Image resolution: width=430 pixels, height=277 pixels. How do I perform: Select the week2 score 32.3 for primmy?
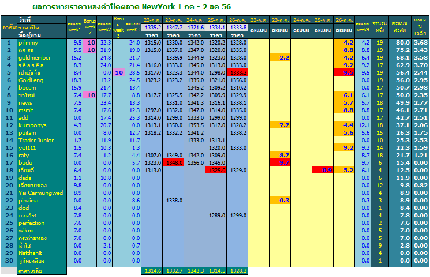click(106, 43)
